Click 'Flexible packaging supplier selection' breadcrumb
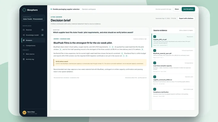Viewport: 218px width, 122px height. (66, 9)
